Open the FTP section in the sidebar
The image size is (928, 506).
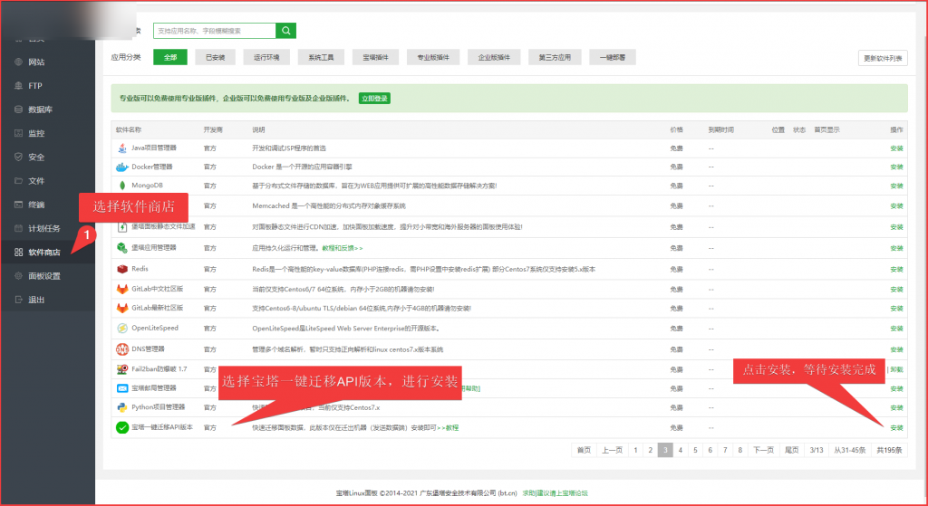(x=35, y=86)
